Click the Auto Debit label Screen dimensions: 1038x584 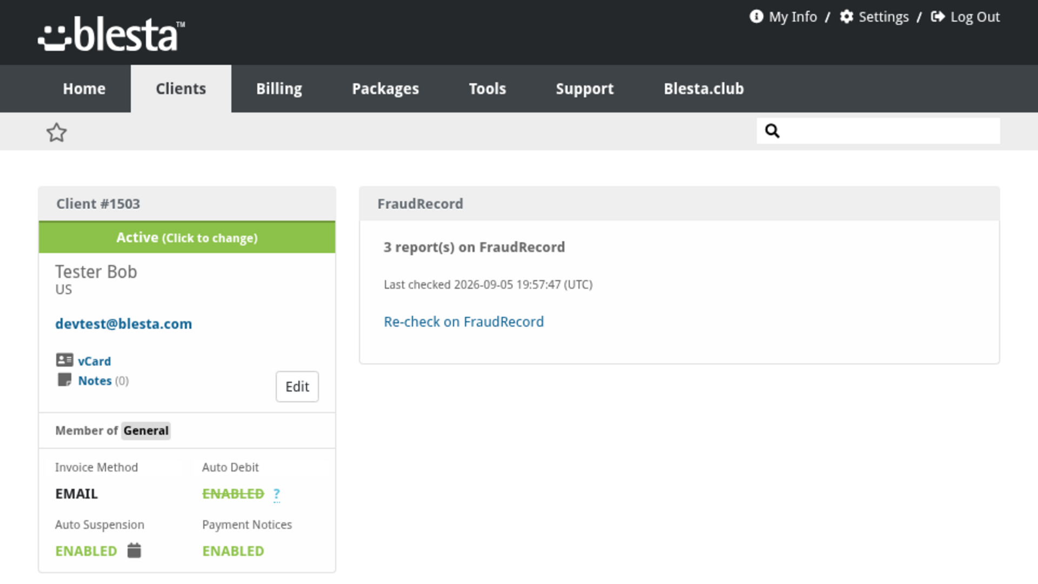coord(230,467)
